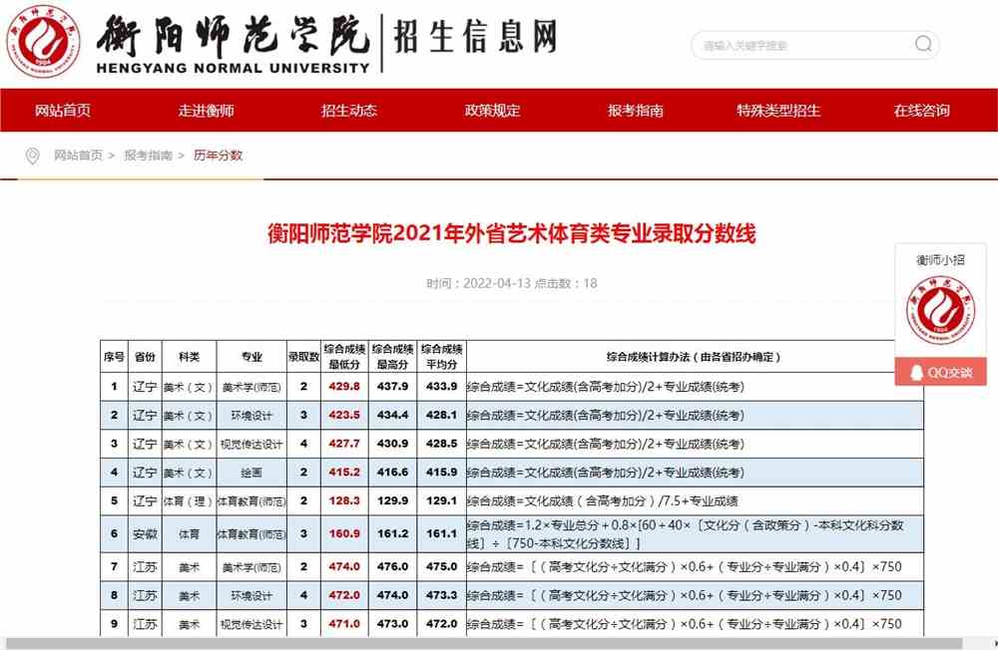The width and height of the screenshot is (998, 650).
Task: Click the lowest score 471.0 cell
Action: (x=344, y=623)
